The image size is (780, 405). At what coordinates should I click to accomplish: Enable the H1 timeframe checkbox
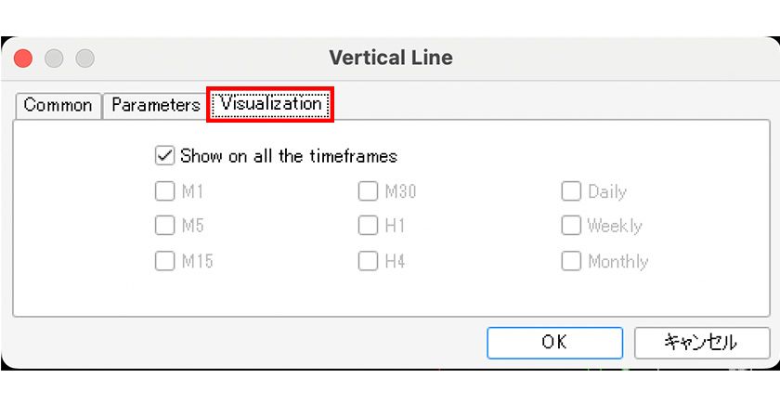[368, 226]
